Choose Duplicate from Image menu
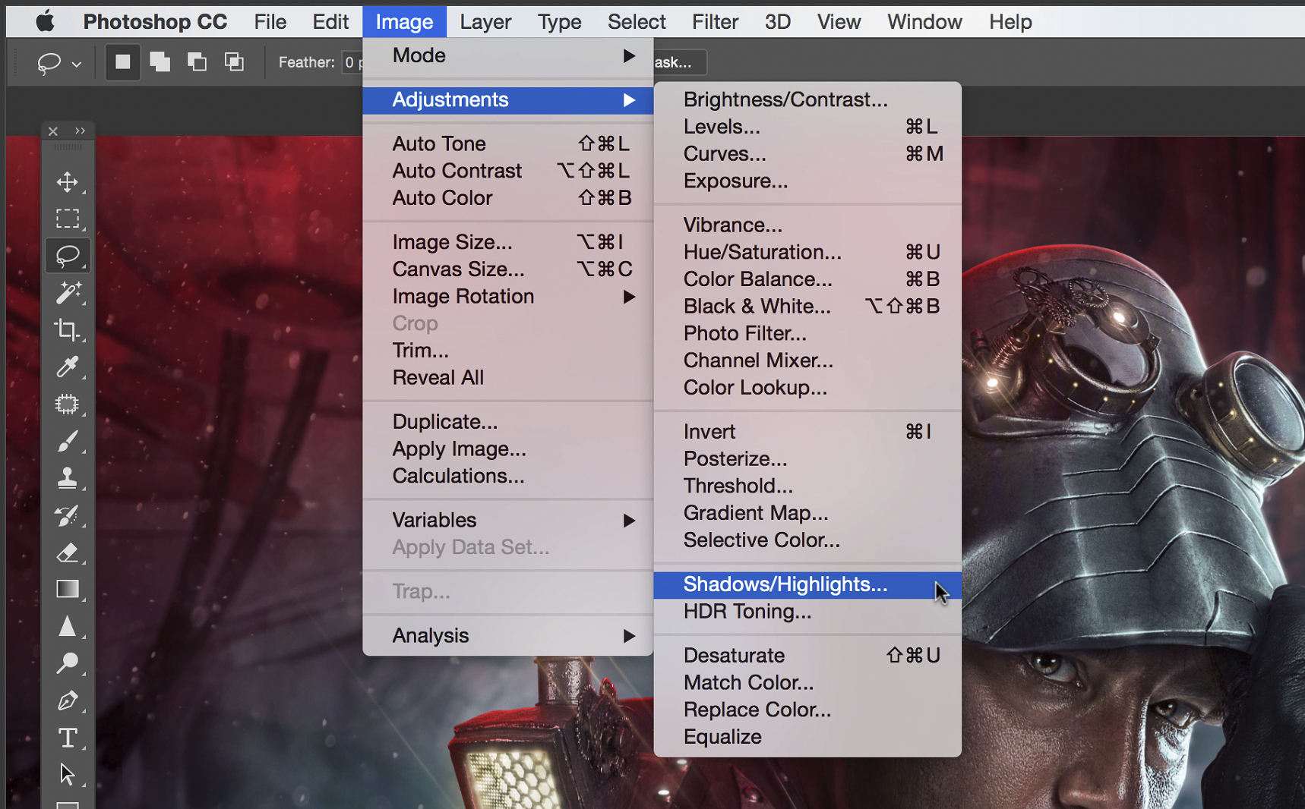The width and height of the screenshot is (1305, 809). pyautogui.click(x=507, y=422)
